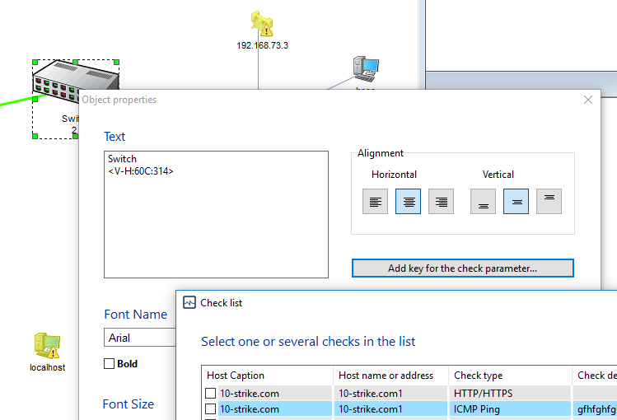This screenshot has width=617, height=420.
Task: Set horizontal alignment to center
Action: pyautogui.click(x=408, y=201)
